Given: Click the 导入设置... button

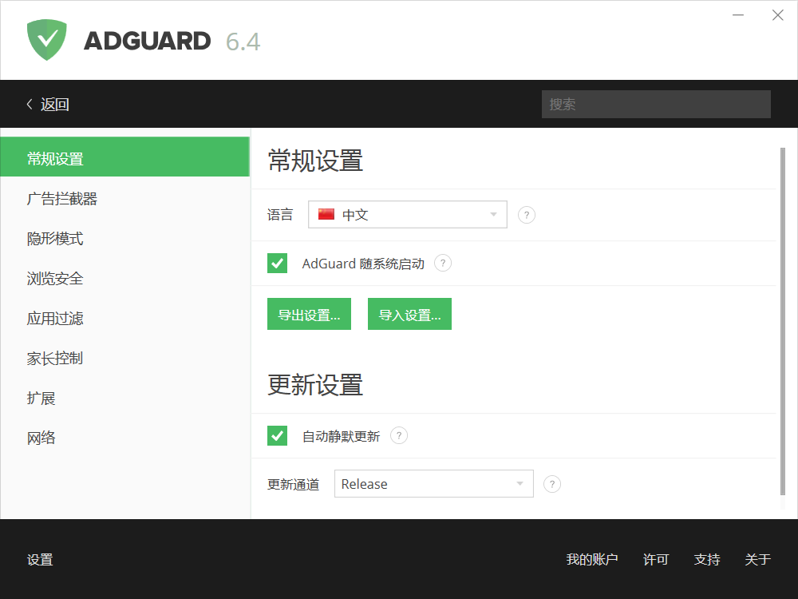Looking at the screenshot, I should click(x=409, y=314).
